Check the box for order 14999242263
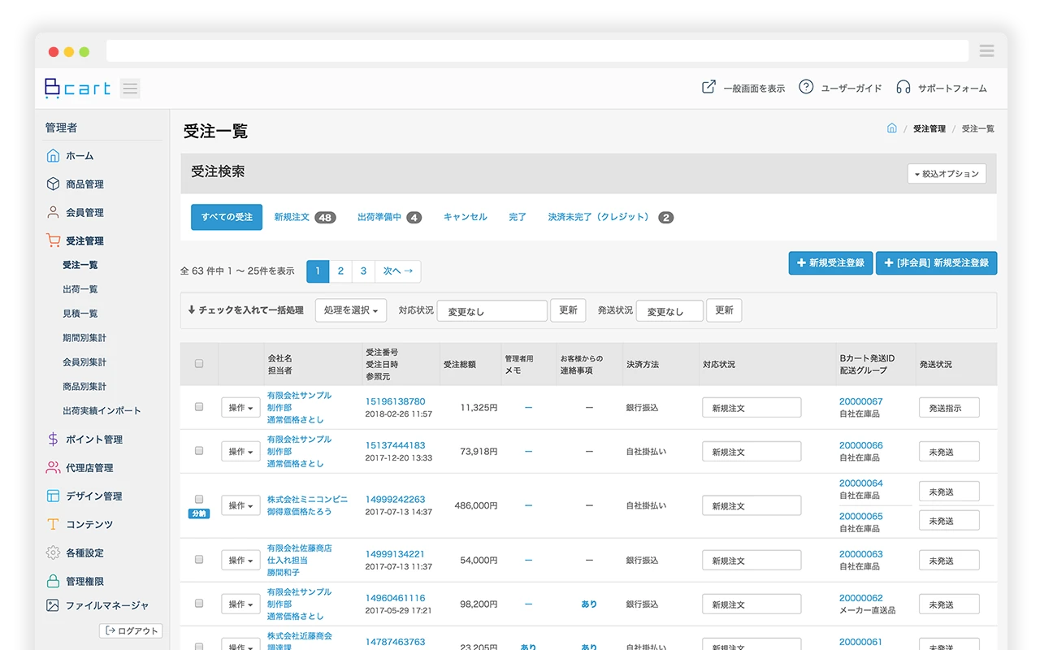Image resolution: width=1040 pixels, height=650 pixels. click(x=199, y=499)
